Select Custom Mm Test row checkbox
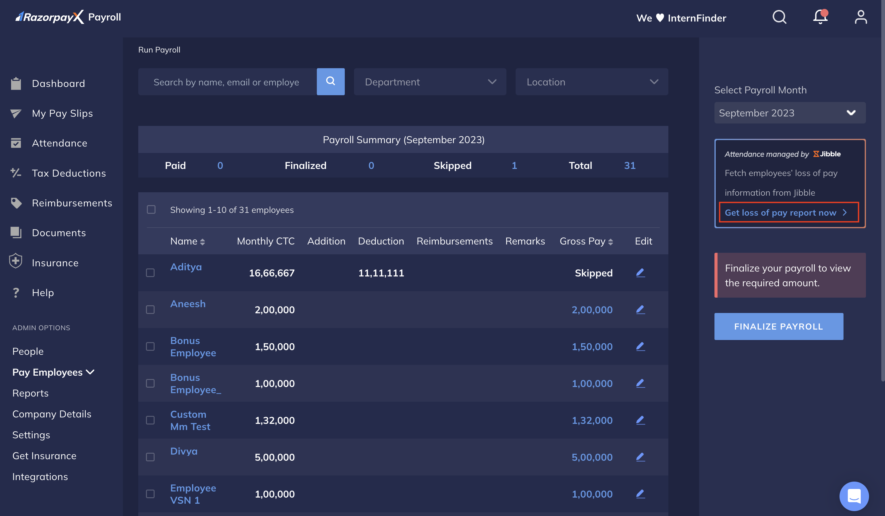Screen dimensions: 885x516 (150, 420)
